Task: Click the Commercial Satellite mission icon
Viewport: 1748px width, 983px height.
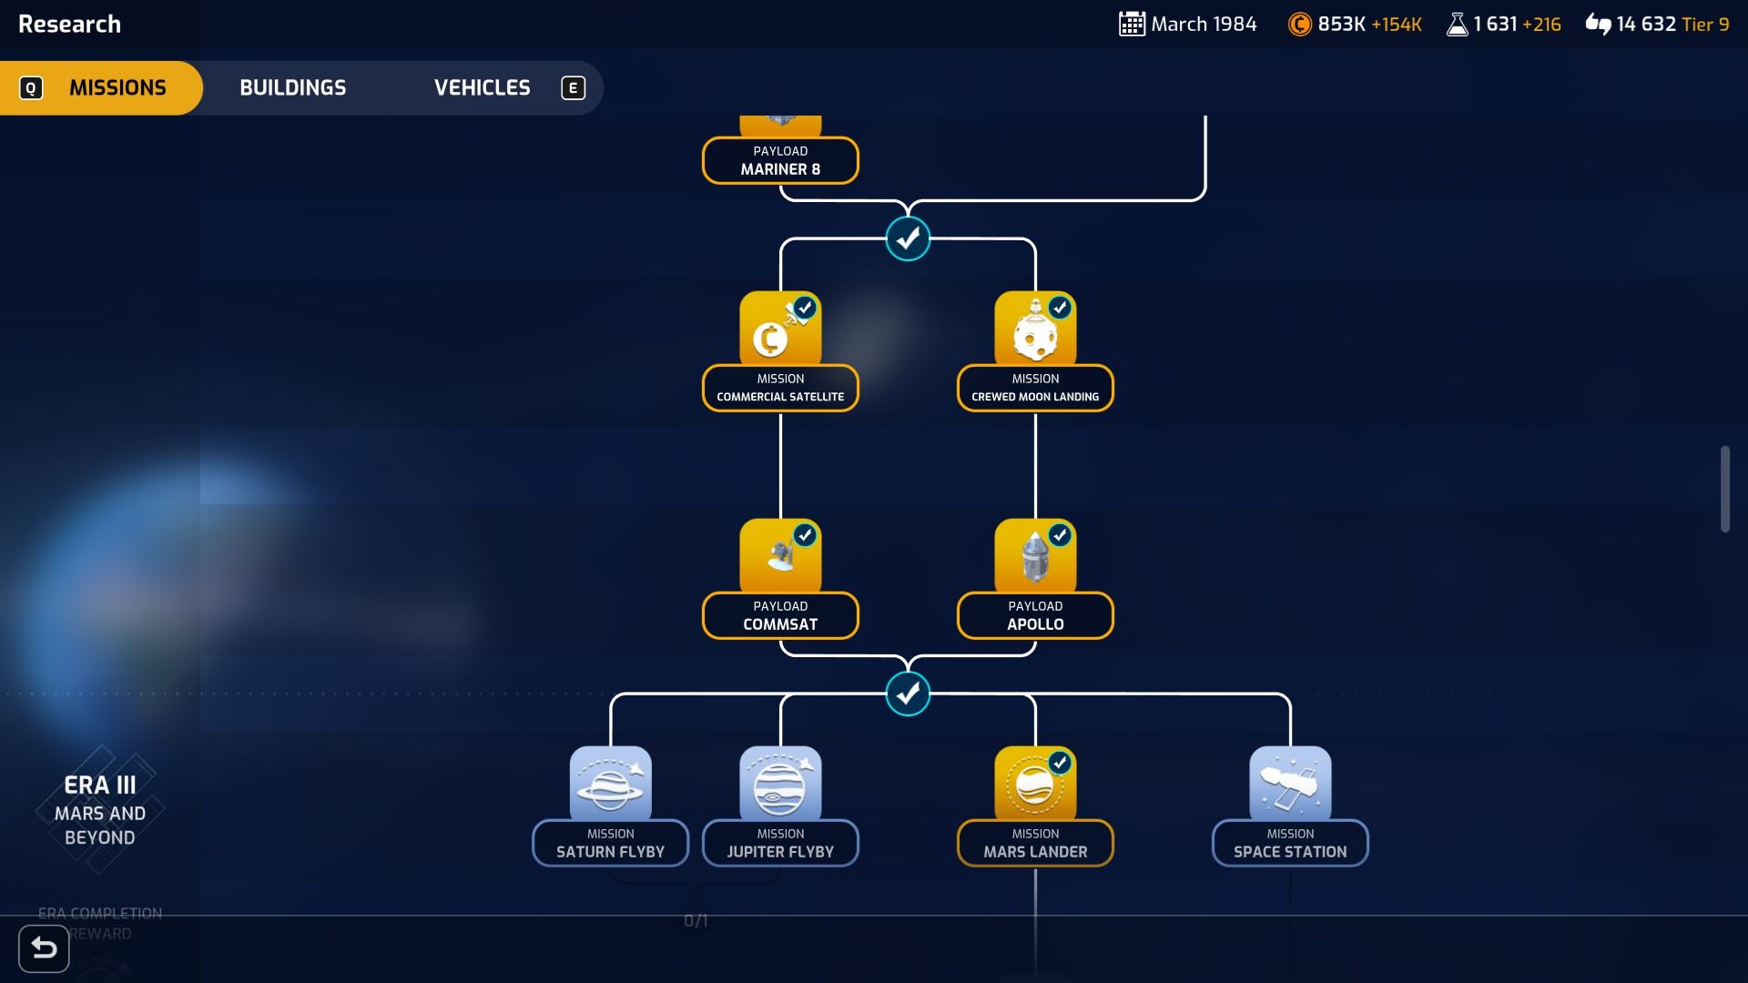Action: (x=780, y=329)
